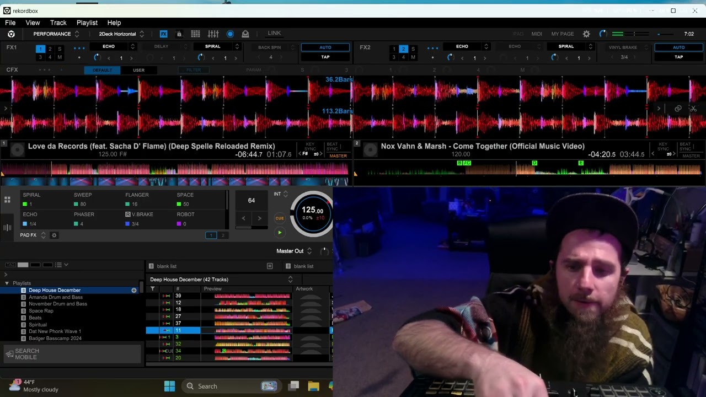Image resolution: width=706 pixels, height=397 pixels.
Task: Open the FX1 SPIRAL effect dropdown
Action: point(217,47)
